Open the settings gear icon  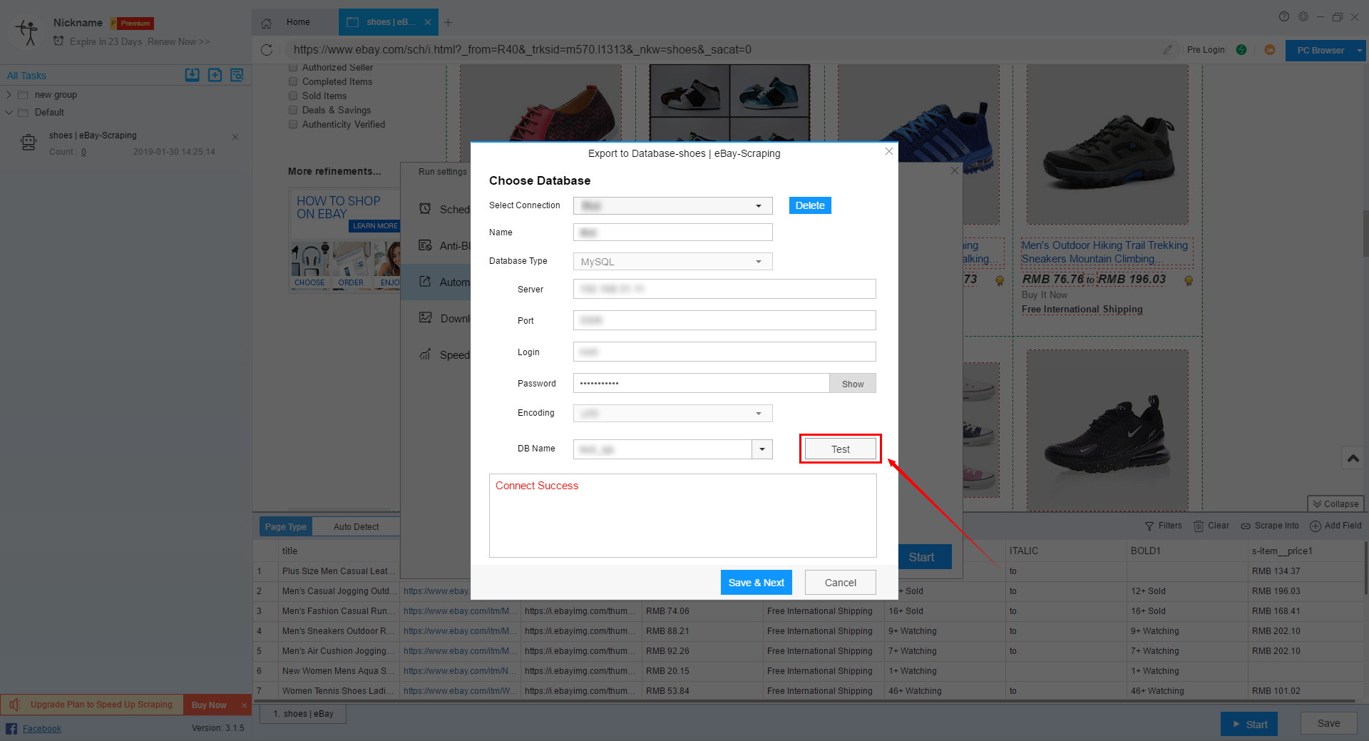tap(1303, 16)
